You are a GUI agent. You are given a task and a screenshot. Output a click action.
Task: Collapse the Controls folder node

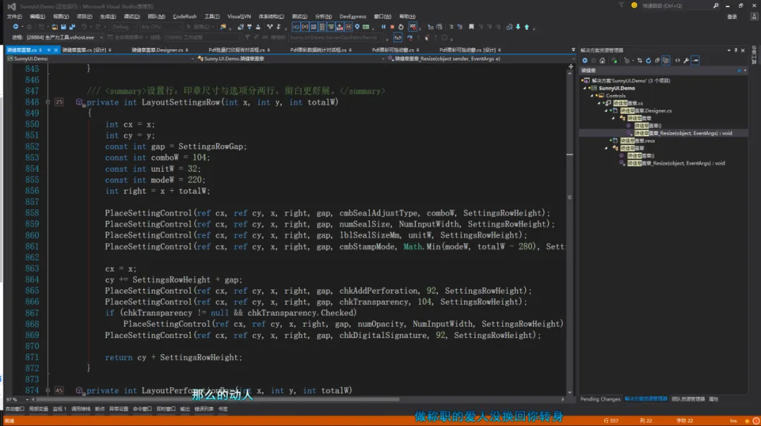point(592,96)
